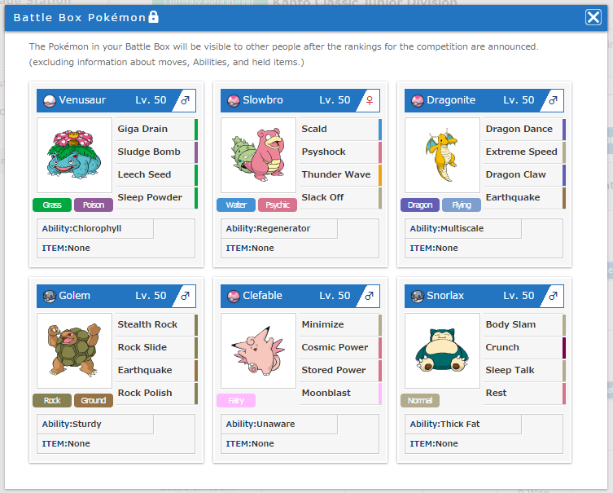613x493 pixels.
Task: Select Venusaur's Giga Drain move
Action: (x=156, y=129)
